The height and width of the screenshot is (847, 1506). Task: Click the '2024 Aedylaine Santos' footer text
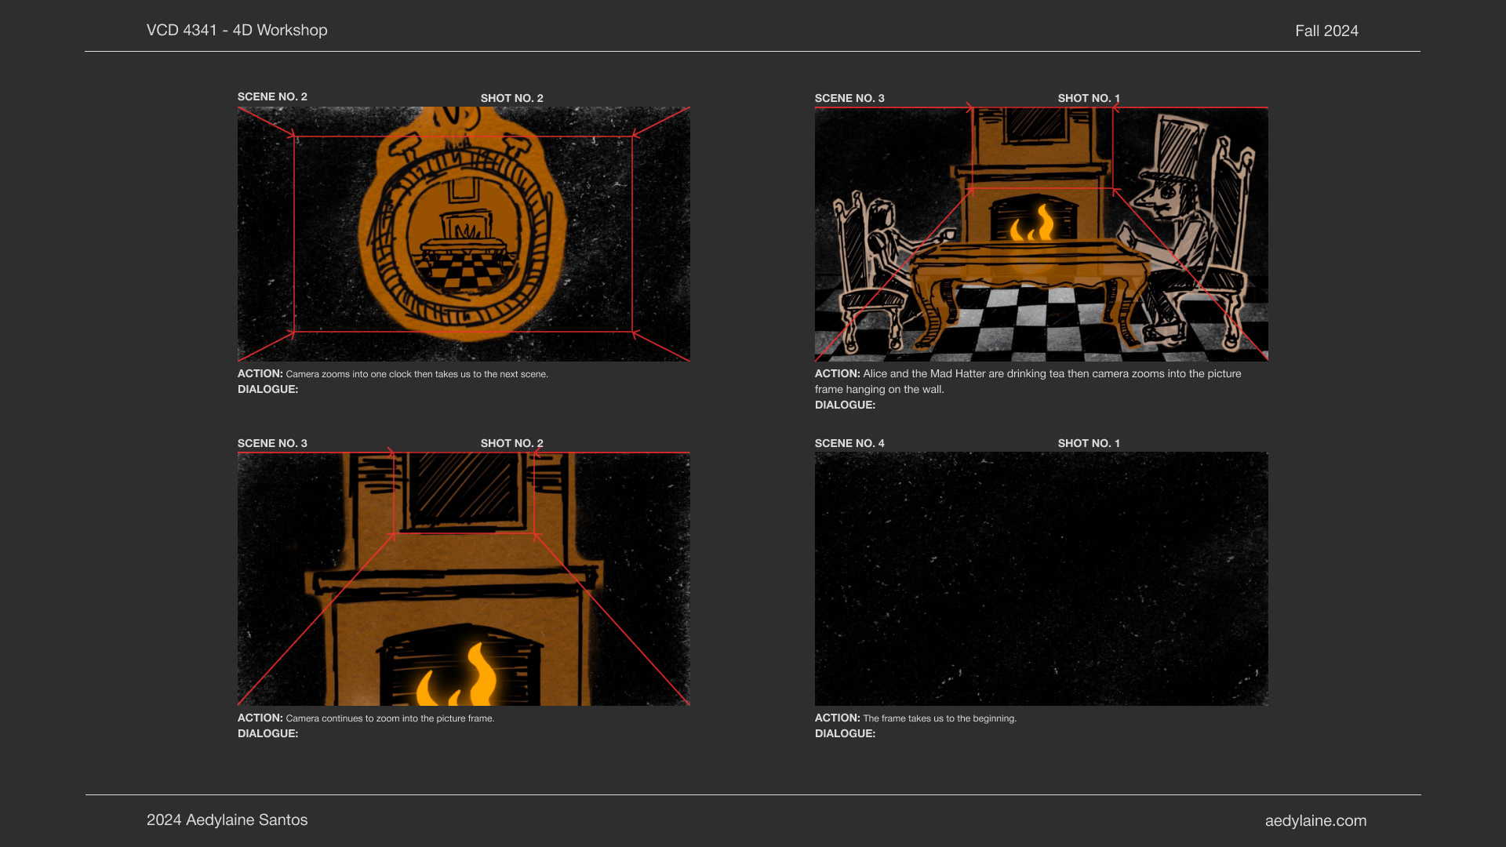pyautogui.click(x=227, y=820)
